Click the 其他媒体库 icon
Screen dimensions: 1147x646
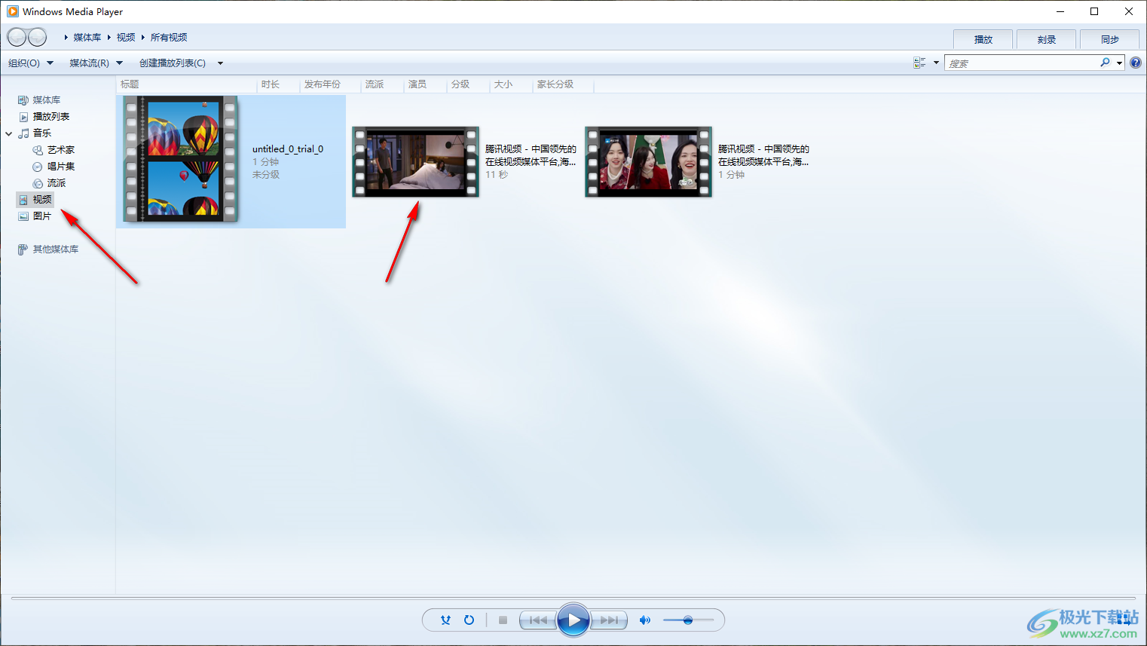pyautogui.click(x=23, y=250)
